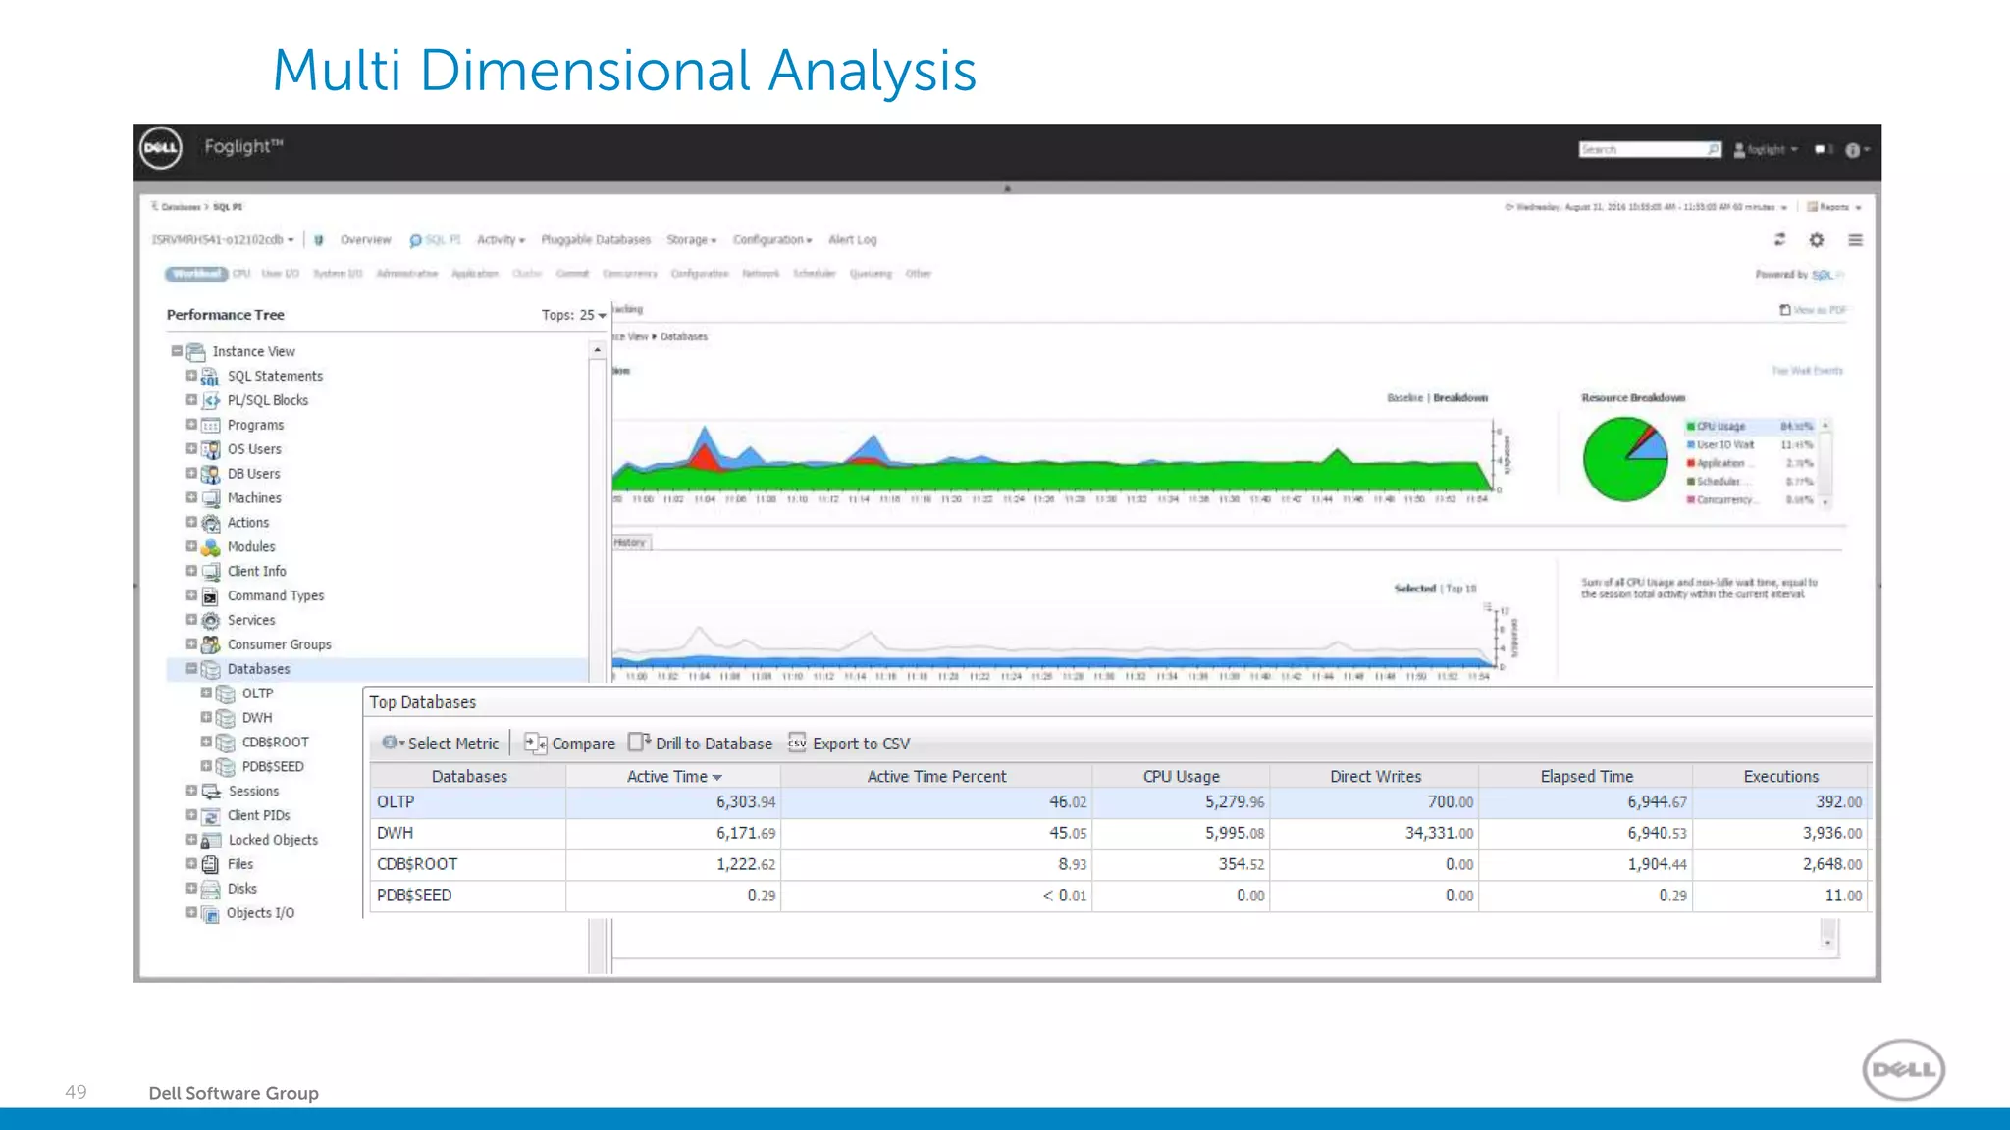
Task: Click the CPU Usage legend swatch
Action: point(1691,427)
